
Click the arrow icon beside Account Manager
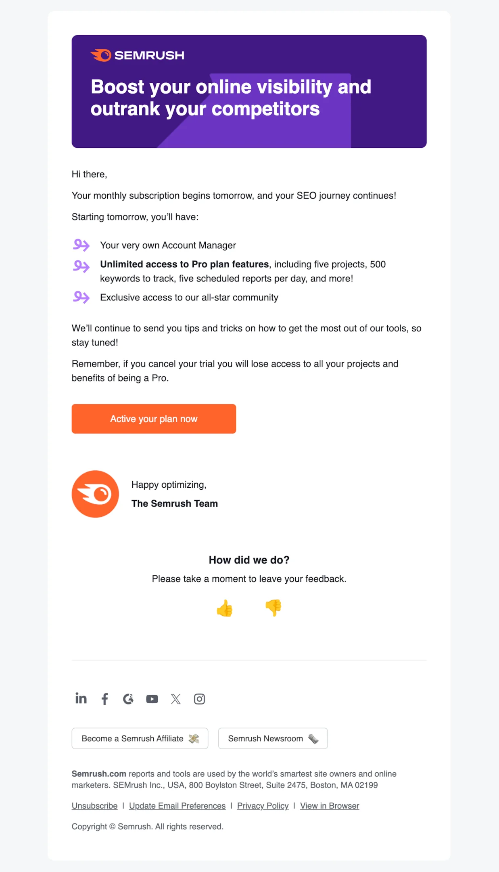[81, 245]
